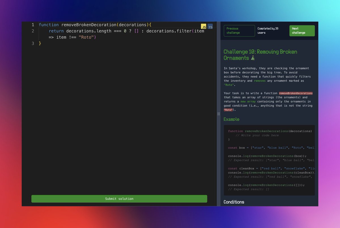Go to the Previous challenge
Viewport: 340px width, 228px height.
pos(239,31)
